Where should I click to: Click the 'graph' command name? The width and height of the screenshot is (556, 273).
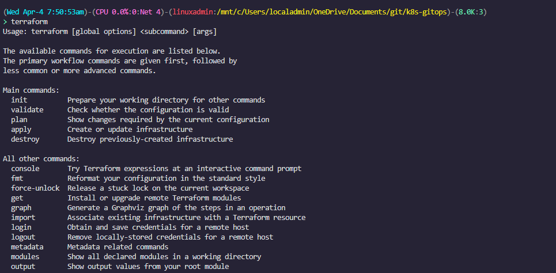pos(21,207)
